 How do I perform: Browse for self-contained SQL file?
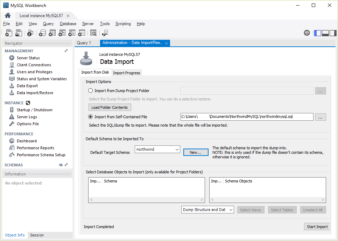(x=321, y=117)
